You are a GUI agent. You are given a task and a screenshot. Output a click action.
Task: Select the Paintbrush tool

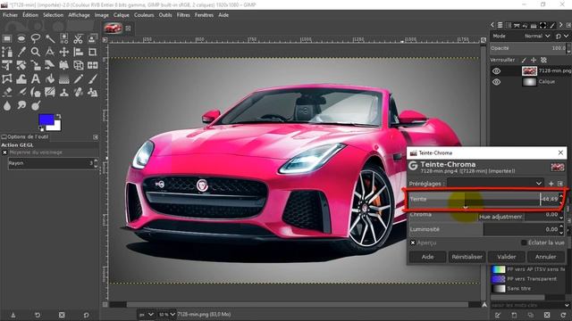[x=92, y=79]
